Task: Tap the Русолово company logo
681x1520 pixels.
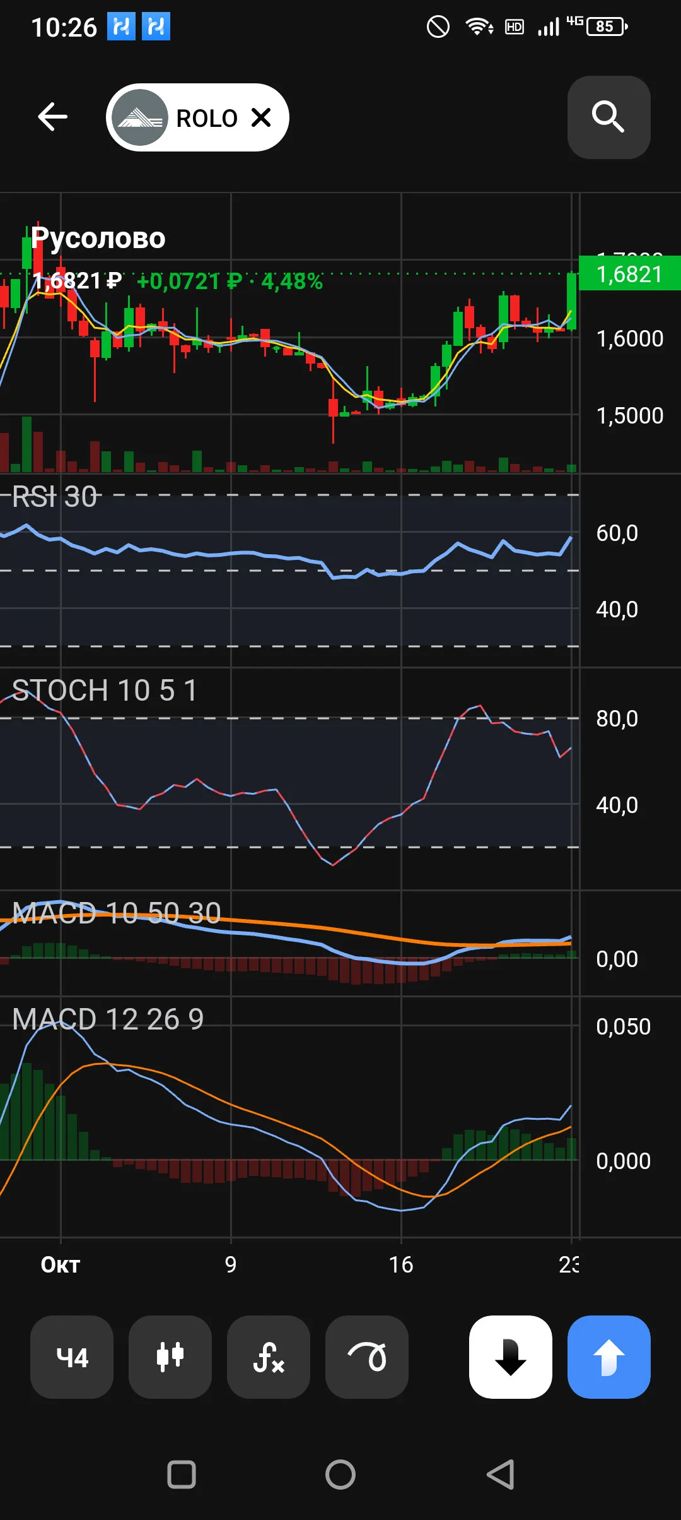Action: pyautogui.click(x=139, y=117)
